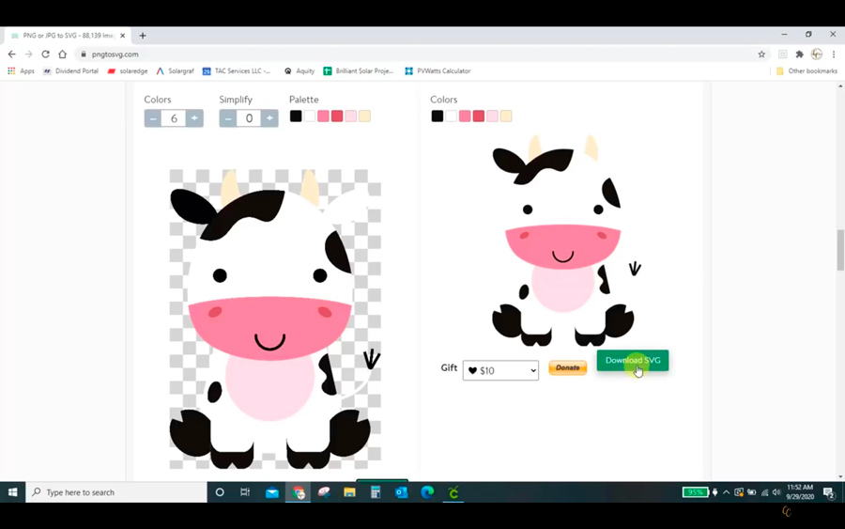Select the cream Palette swatch
This screenshot has height=529, width=845.
(365, 116)
